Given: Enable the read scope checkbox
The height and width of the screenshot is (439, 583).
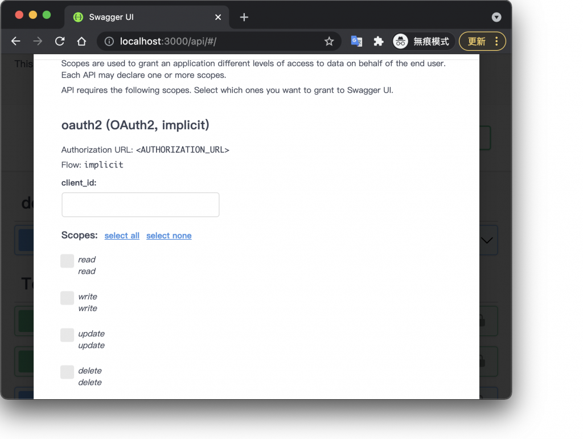Looking at the screenshot, I should pyautogui.click(x=67, y=261).
